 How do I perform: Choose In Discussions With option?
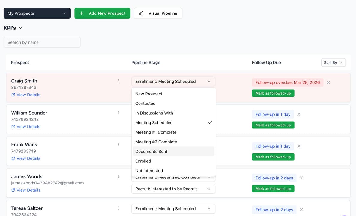point(173,113)
